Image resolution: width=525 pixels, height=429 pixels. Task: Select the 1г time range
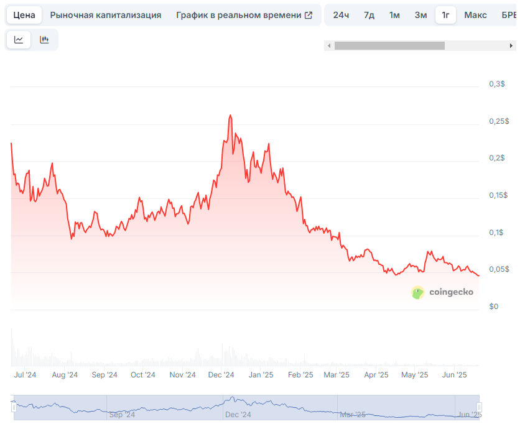[x=445, y=15]
